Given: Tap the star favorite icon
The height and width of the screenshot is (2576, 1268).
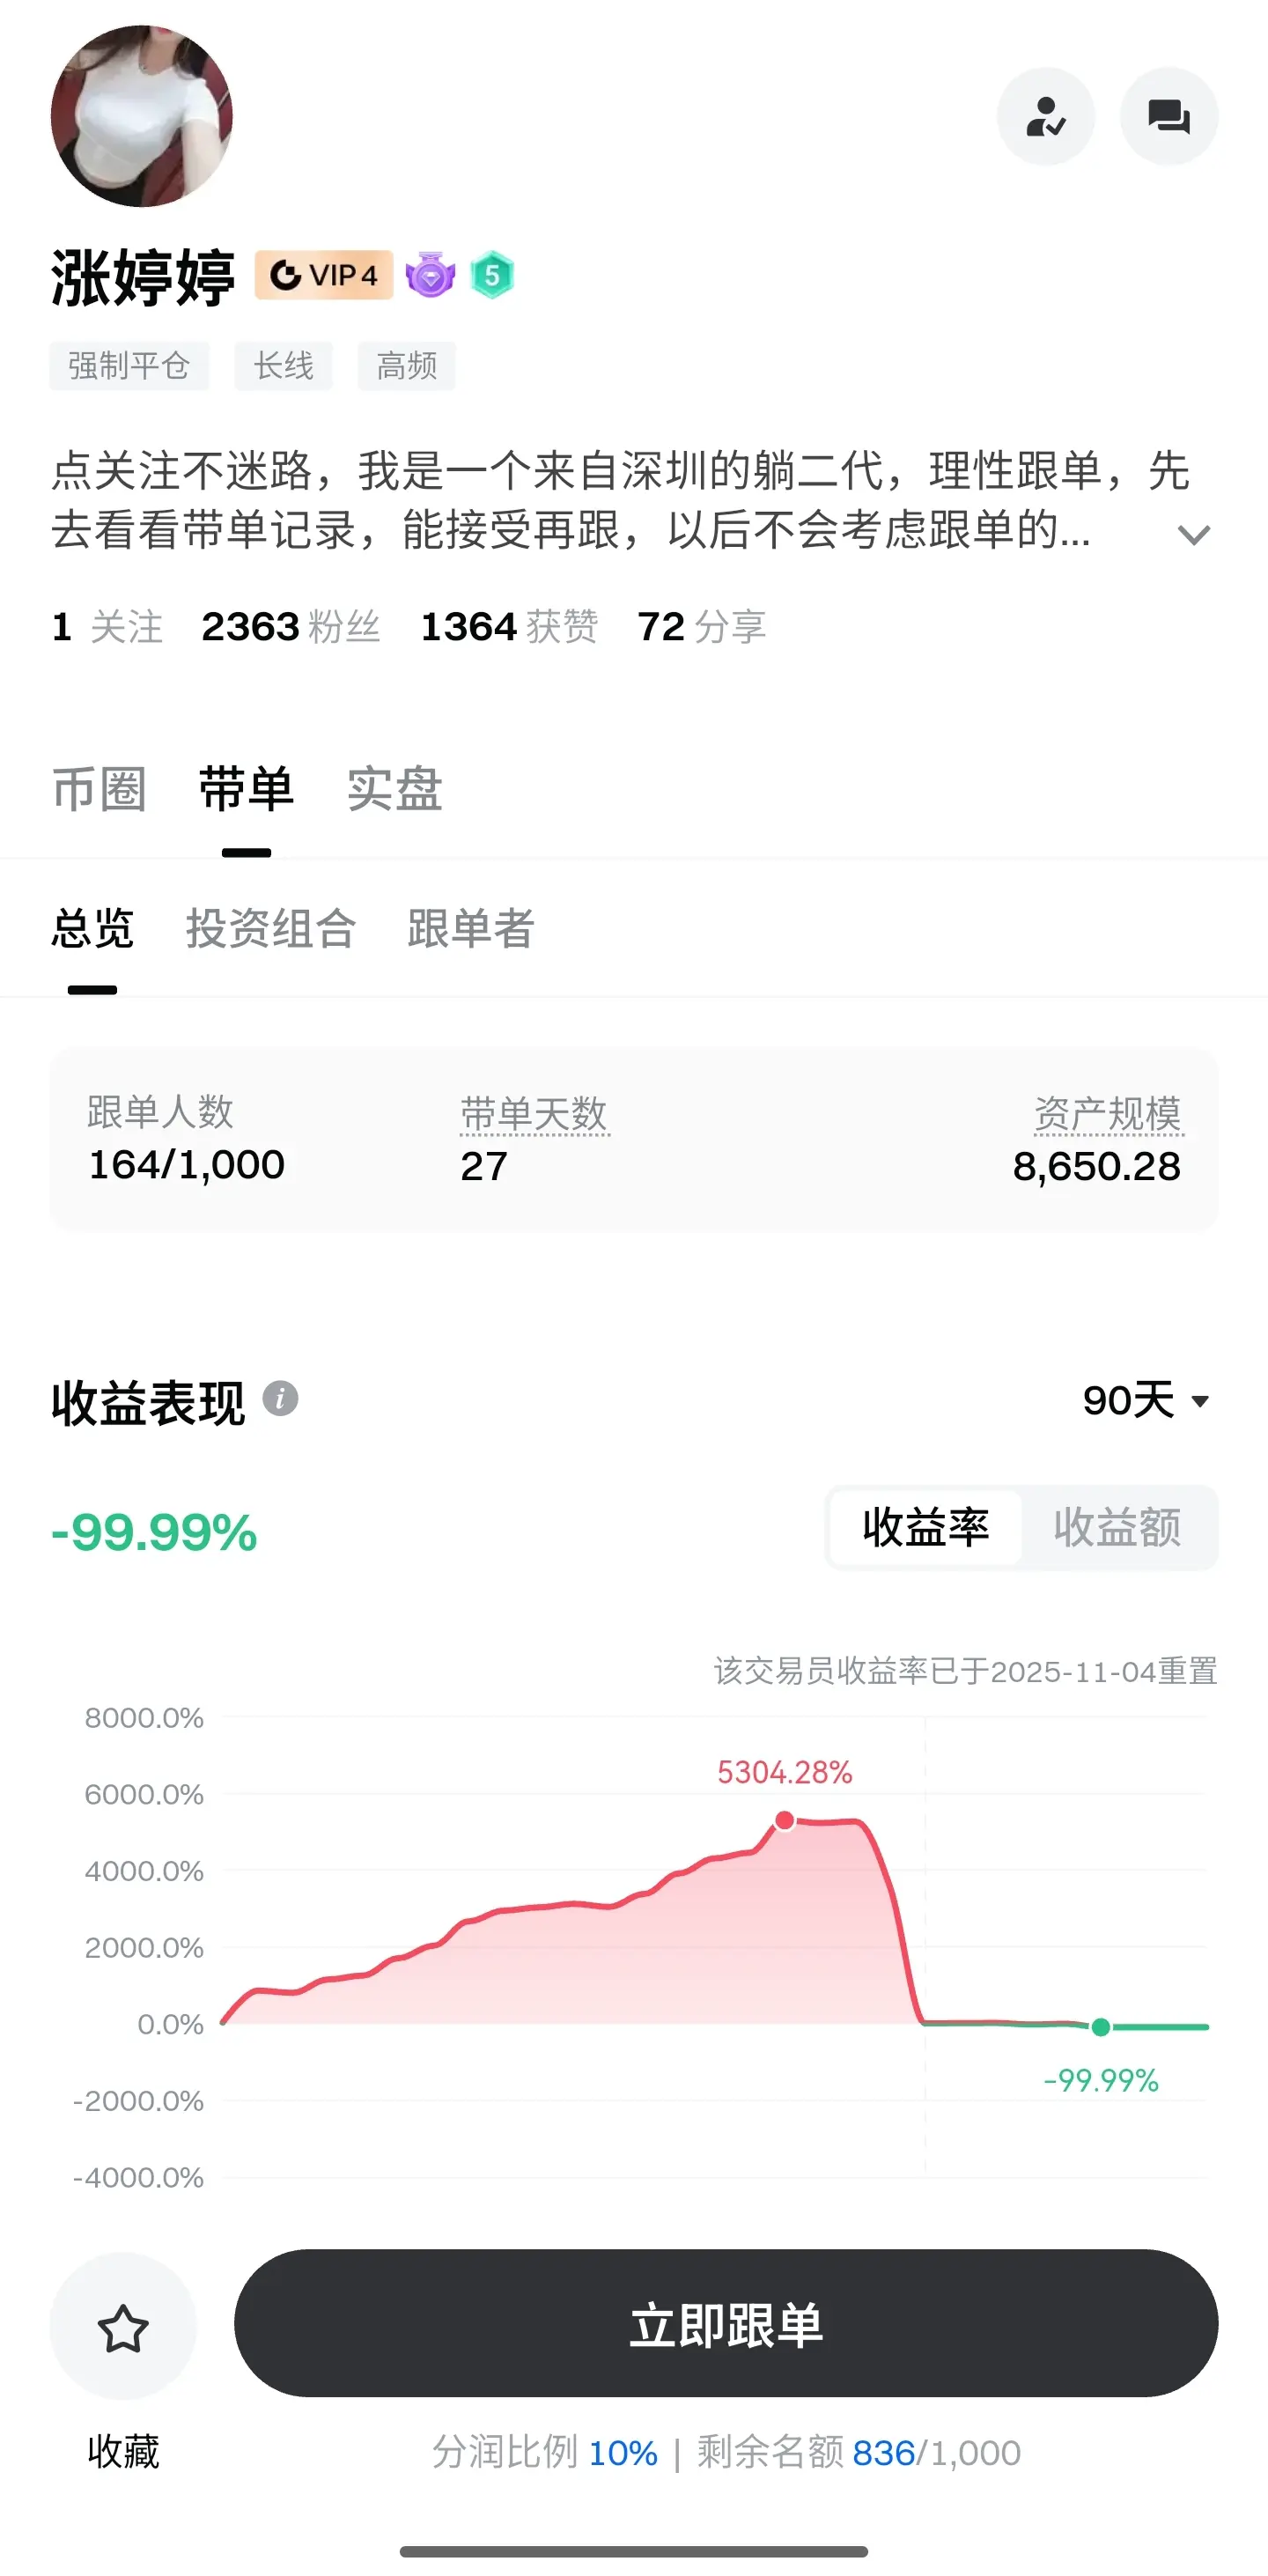Looking at the screenshot, I should [123, 2327].
